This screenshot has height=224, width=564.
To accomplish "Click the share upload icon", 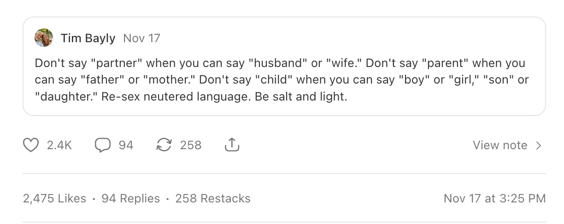I will 232,146.
